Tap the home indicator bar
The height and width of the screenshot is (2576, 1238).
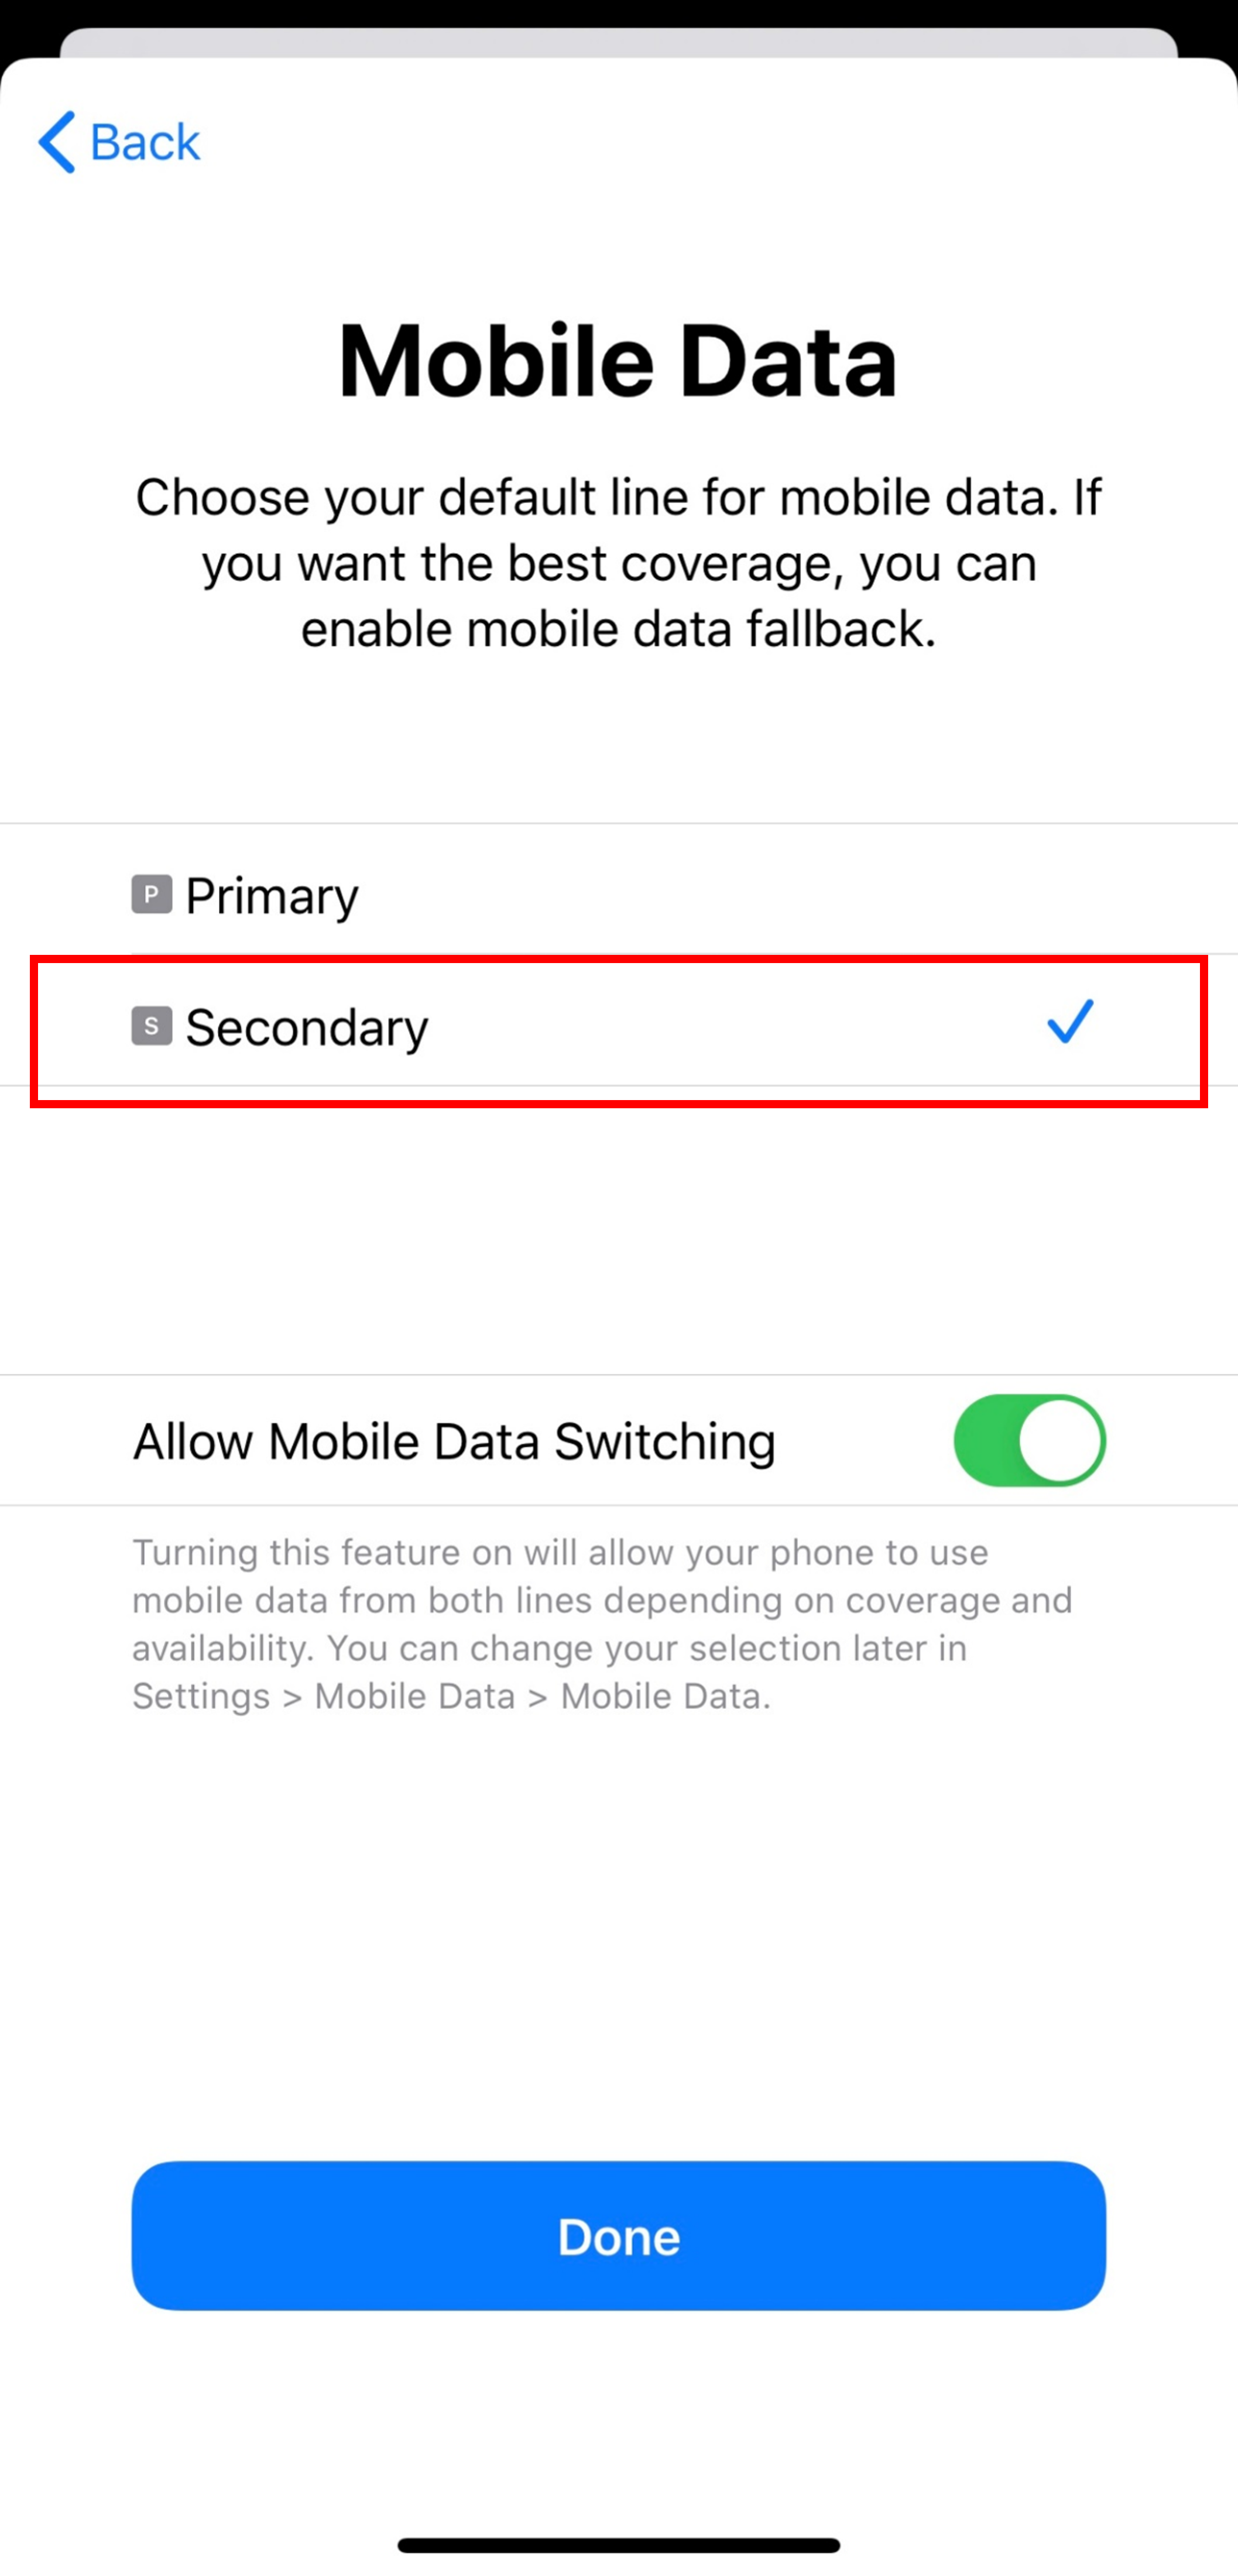pyautogui.click(x=619, y=2545)
